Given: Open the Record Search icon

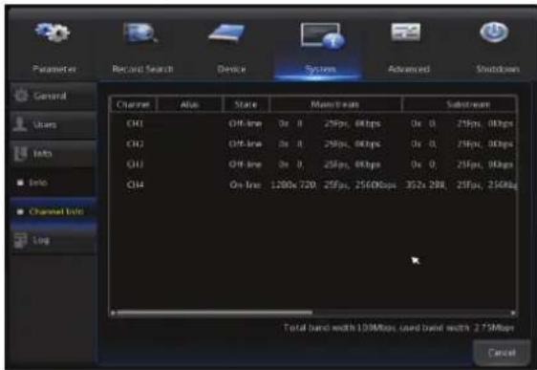Looking at the screenshot, I should coord(140,33).
